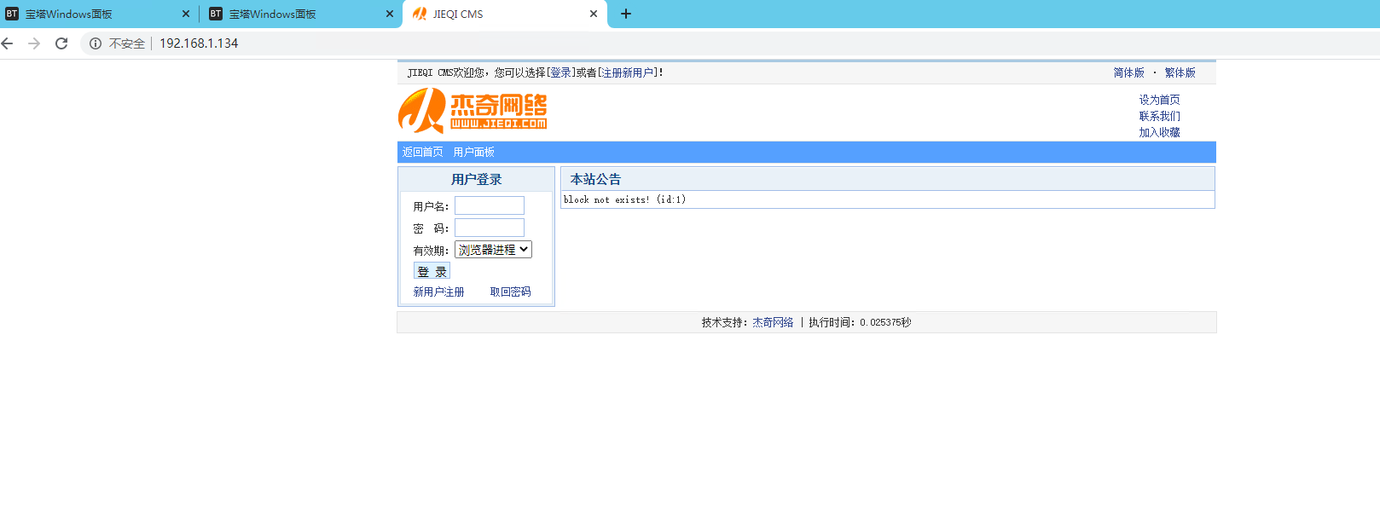This screenshot has height=514, width=1380.
Task: Switch to 简体版 language
Action: [x=1128, y=72]
